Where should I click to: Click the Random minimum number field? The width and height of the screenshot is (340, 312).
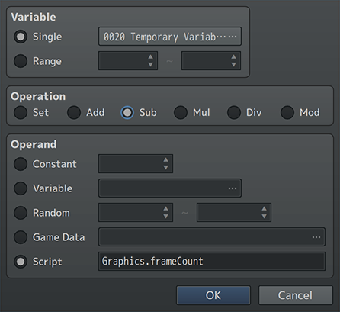[136, 212]
